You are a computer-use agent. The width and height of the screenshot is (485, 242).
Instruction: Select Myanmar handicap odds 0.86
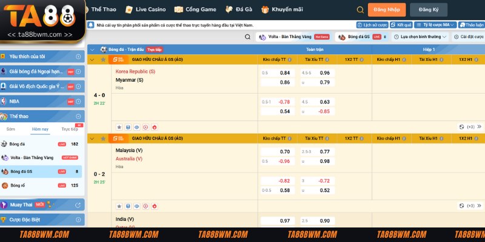coord(278,82)
